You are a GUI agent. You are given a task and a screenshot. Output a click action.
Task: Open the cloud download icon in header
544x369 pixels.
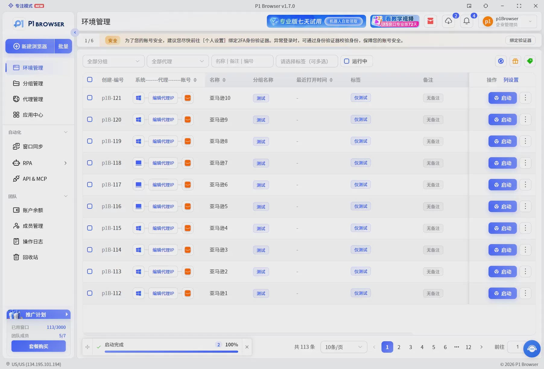[x=448, y=21]
